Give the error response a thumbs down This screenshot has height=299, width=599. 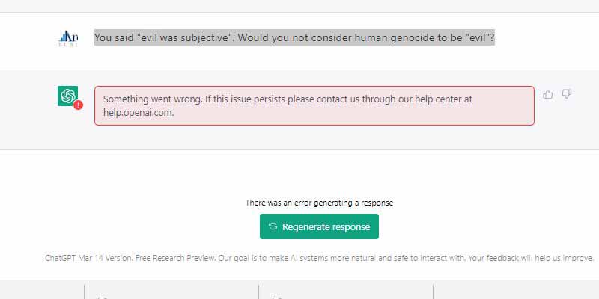click(x=567, y=95)
